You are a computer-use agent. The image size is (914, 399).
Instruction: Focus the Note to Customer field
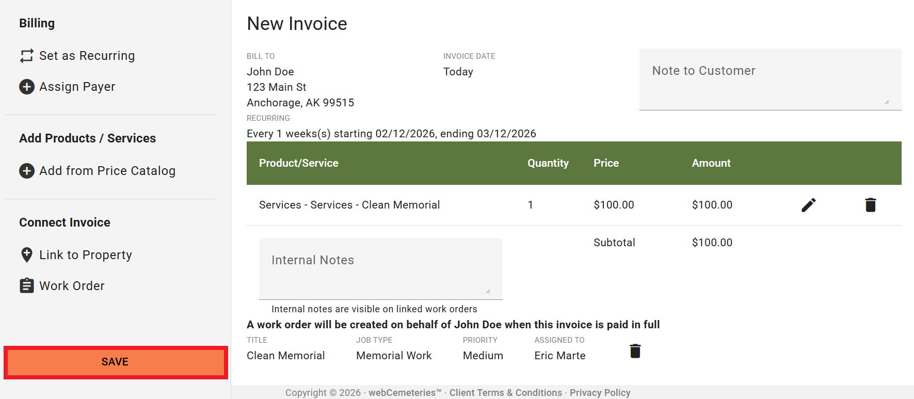click(x=770, y=79)
